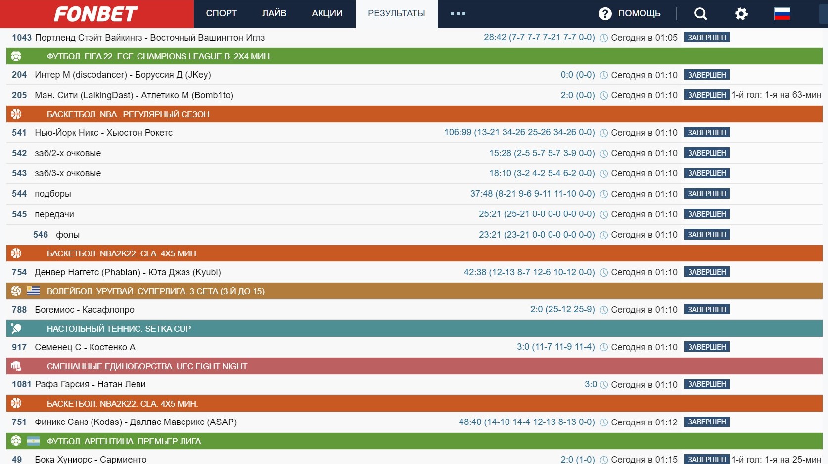
Task: Collapse the ФУТБОЛ. АРГЕНТИНА. ПРЕМЬЕР-ЛИГА section
Action: pyautogui.click(x=414, y=441)
